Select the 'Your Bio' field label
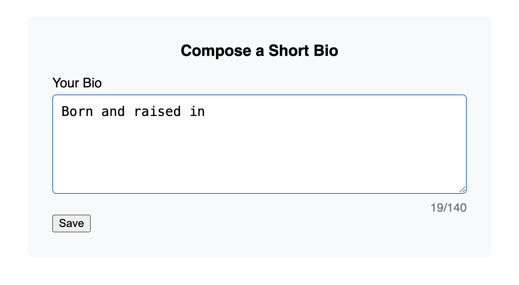This screenshot has width=519, height=285. tap(77, 83)
